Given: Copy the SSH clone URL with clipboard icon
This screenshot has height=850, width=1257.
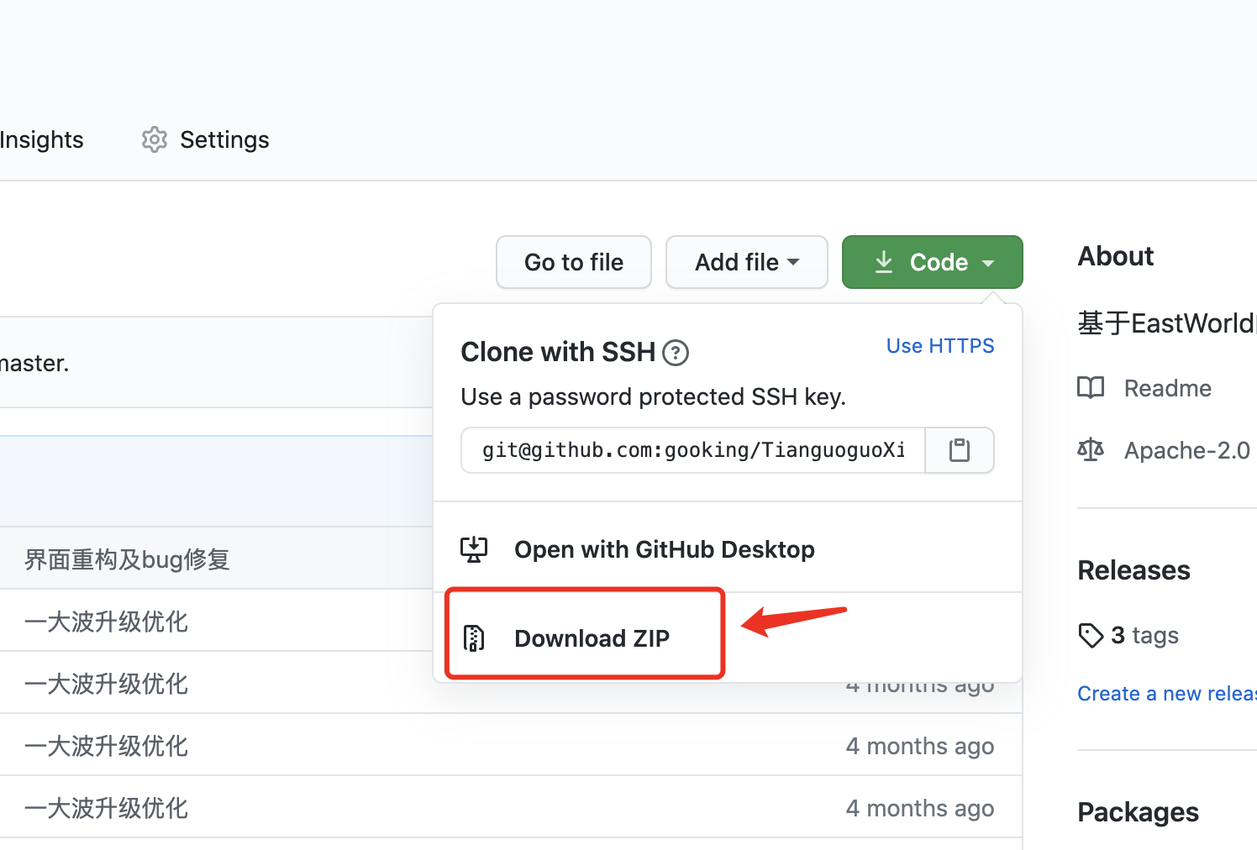Looking at the screenshot, I should tap(959, 450).
